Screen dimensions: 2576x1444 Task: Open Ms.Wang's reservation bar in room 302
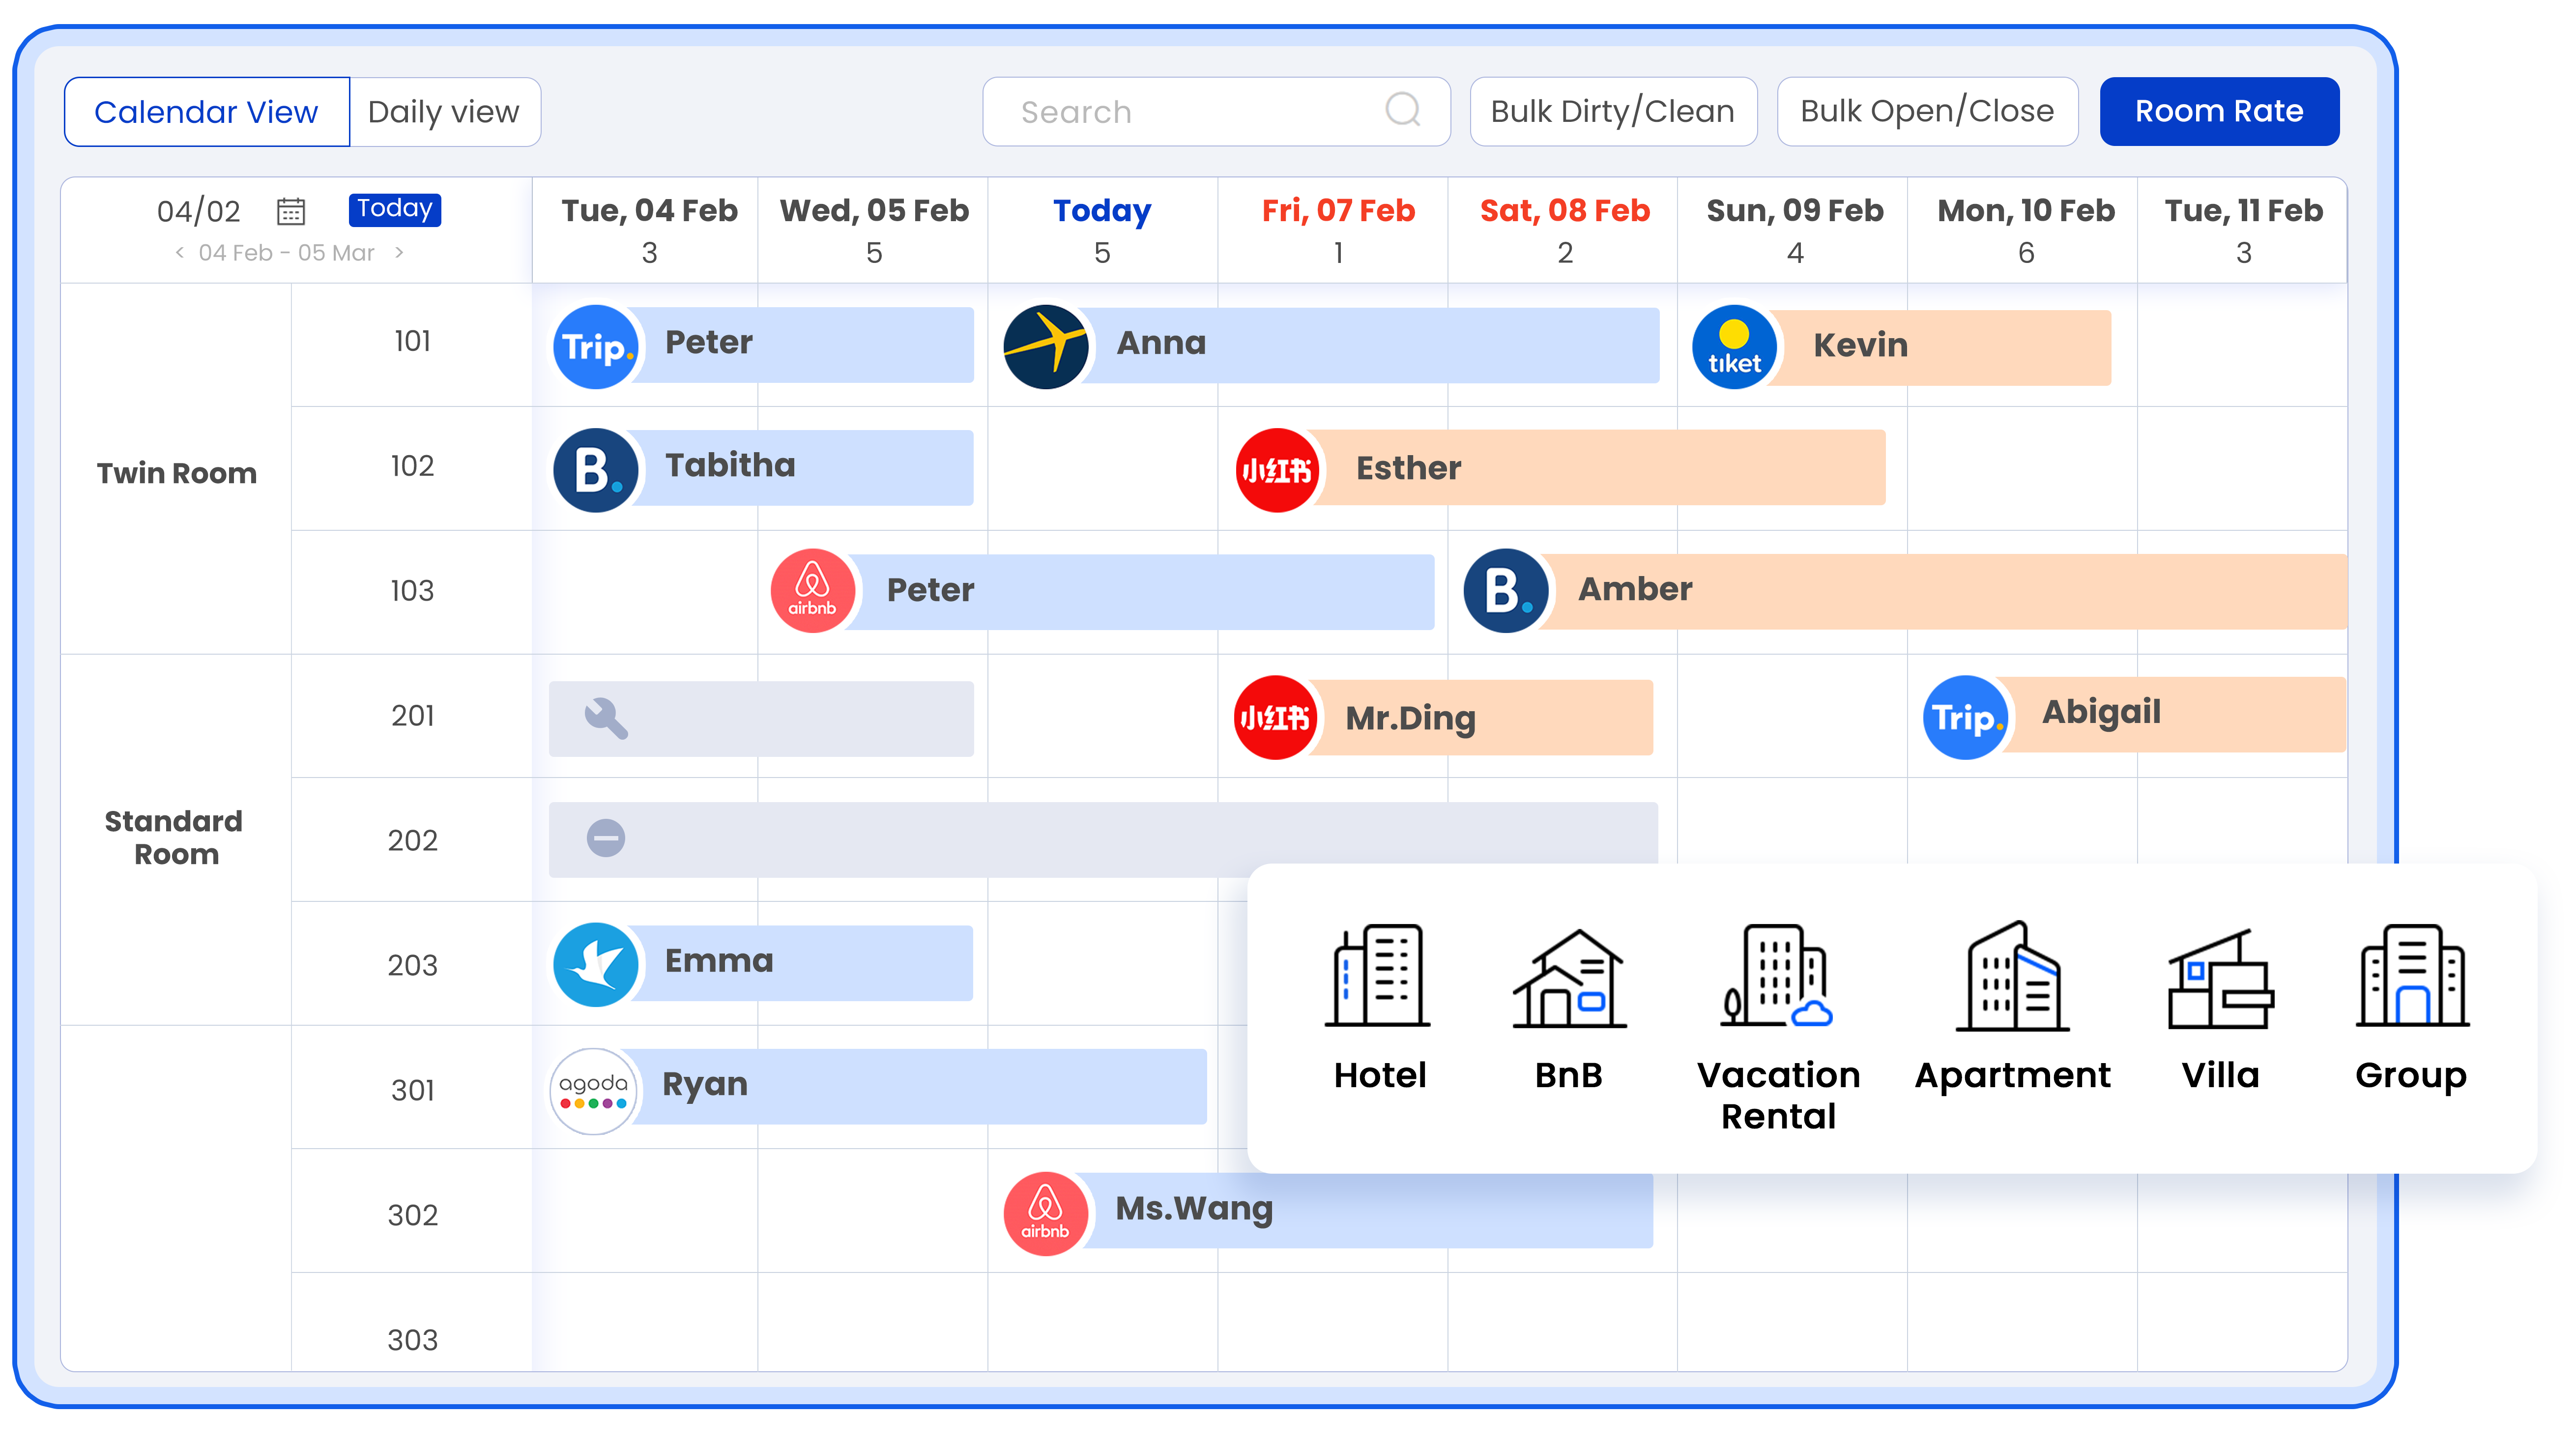click(1328, 1210)
